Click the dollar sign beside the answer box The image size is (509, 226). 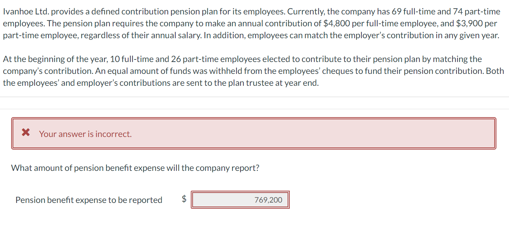(x=184, y=199)
